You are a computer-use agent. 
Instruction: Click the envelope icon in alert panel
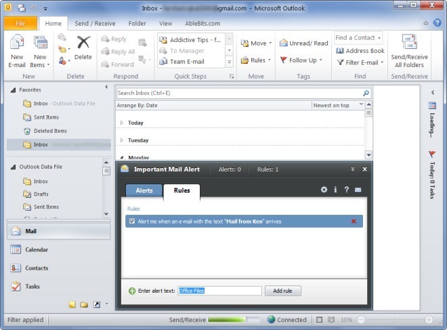pos(358,190)
